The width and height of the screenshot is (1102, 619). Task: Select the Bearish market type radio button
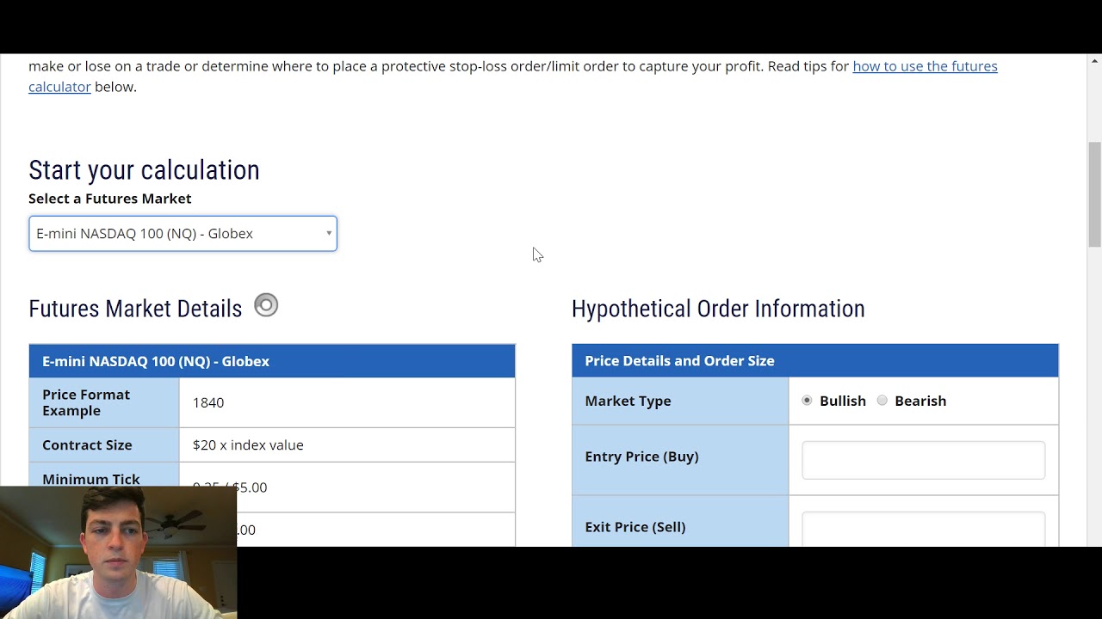(x=882, y=401)
